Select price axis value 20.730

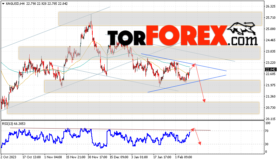[271, 107]
